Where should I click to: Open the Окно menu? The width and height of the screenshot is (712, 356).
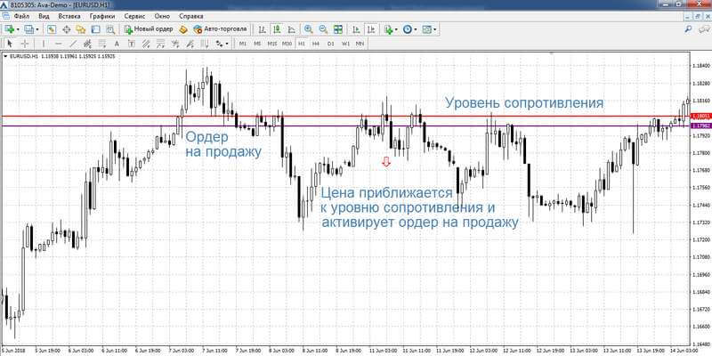coord(162,16)
